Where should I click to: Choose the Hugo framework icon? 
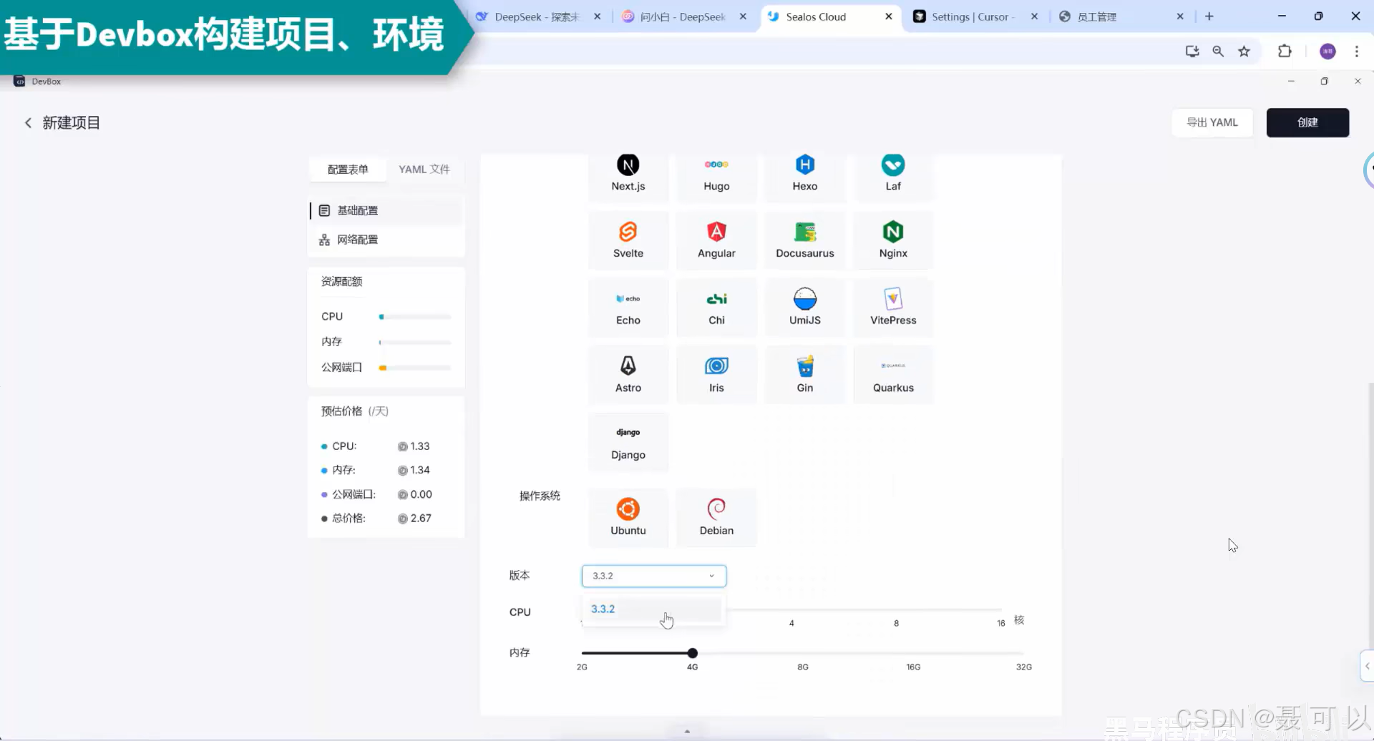(x=716, y=165)
